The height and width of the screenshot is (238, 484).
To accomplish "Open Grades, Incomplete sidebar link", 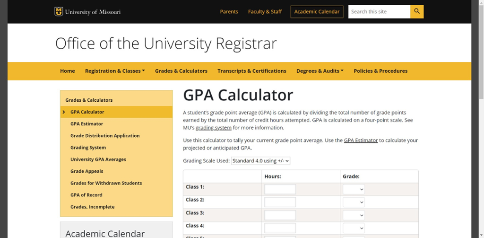I will [x=92, y=207].
